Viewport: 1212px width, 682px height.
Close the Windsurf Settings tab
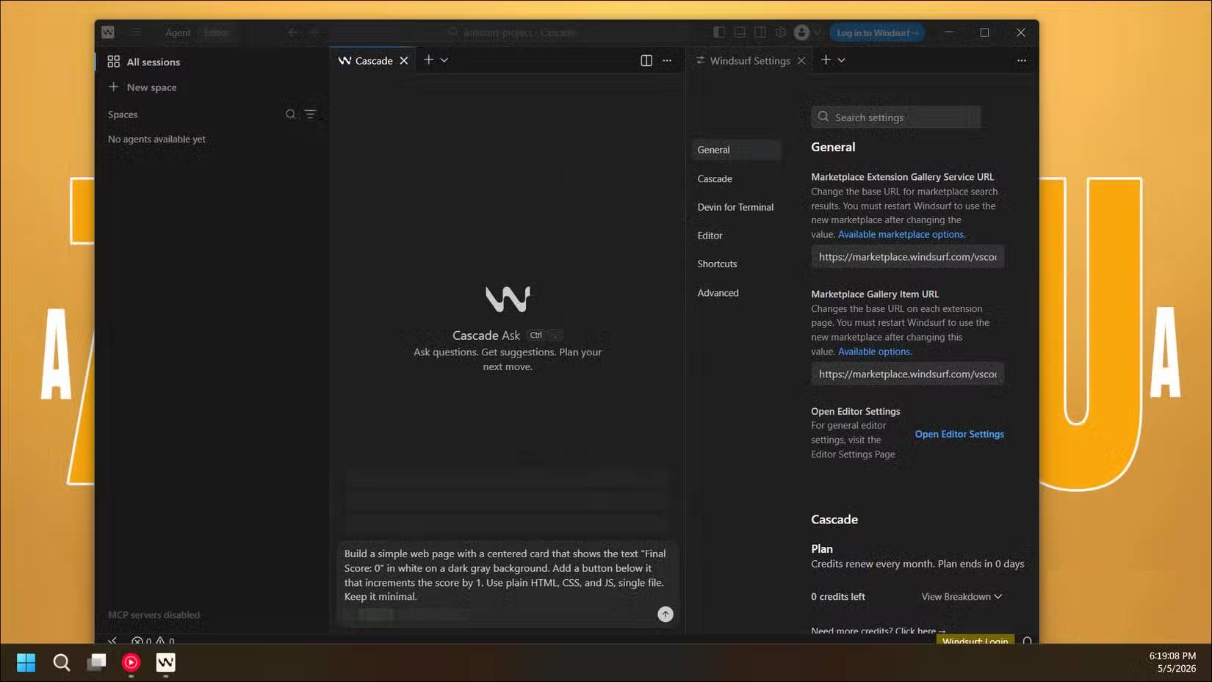[801, 61]
